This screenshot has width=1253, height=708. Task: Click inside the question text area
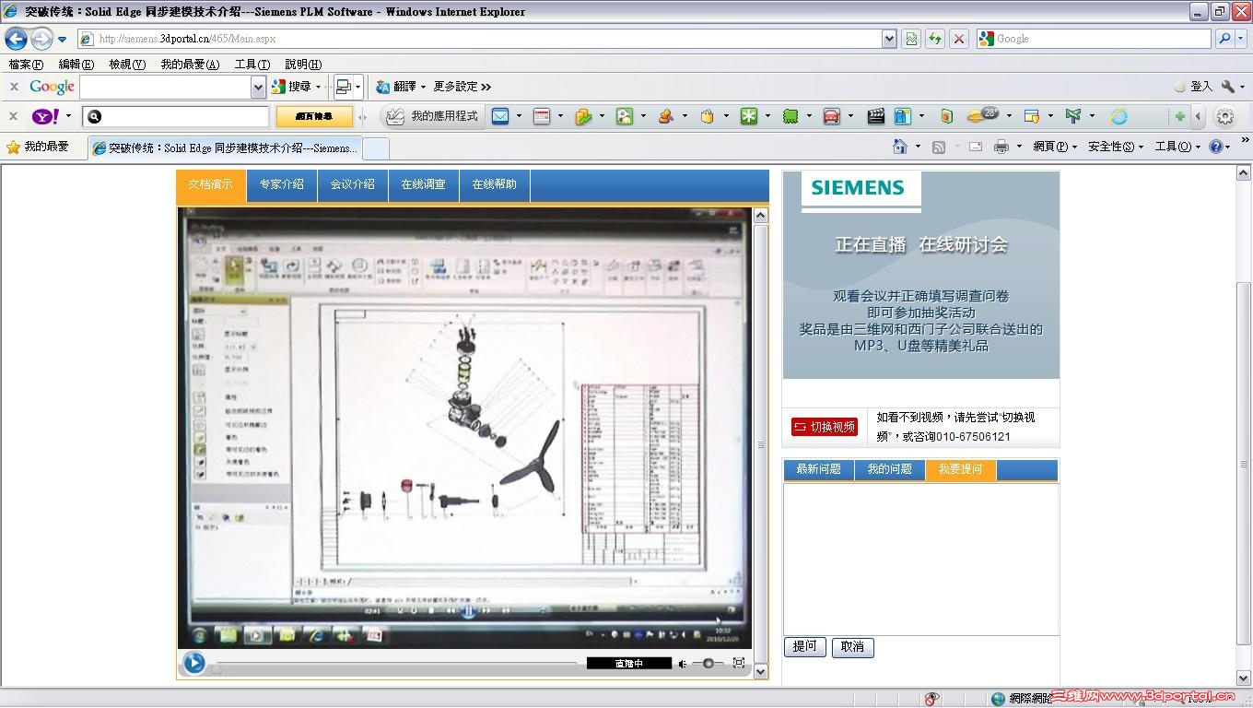(921, 559)
